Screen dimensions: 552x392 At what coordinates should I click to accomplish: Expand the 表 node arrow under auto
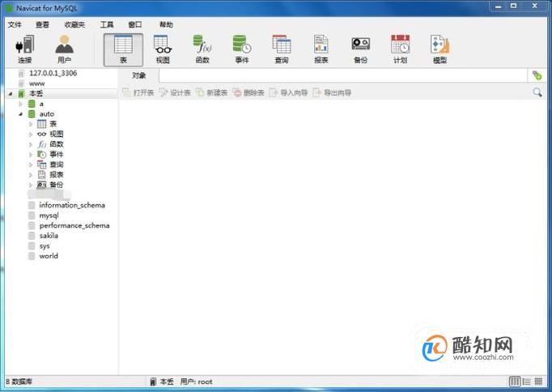pyautogui.click(x=31, y=124)
